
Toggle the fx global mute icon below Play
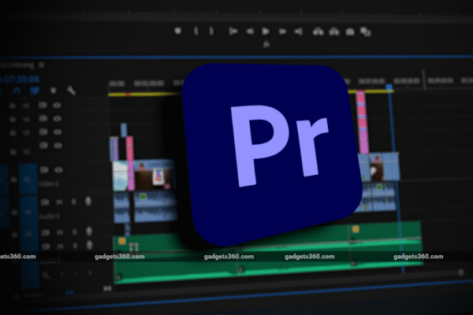click(x=266, y=45)
